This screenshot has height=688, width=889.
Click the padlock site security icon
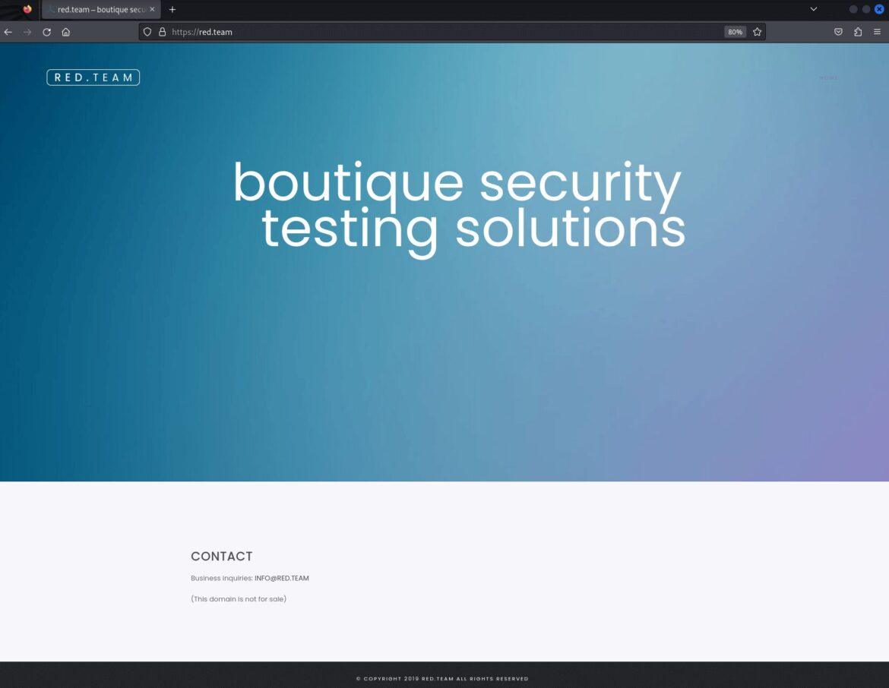click(162, 32)
